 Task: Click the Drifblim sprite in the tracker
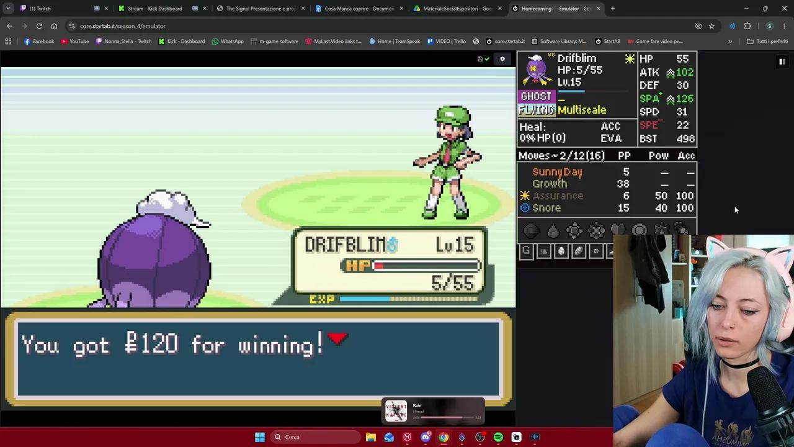(x=537, y=70)
